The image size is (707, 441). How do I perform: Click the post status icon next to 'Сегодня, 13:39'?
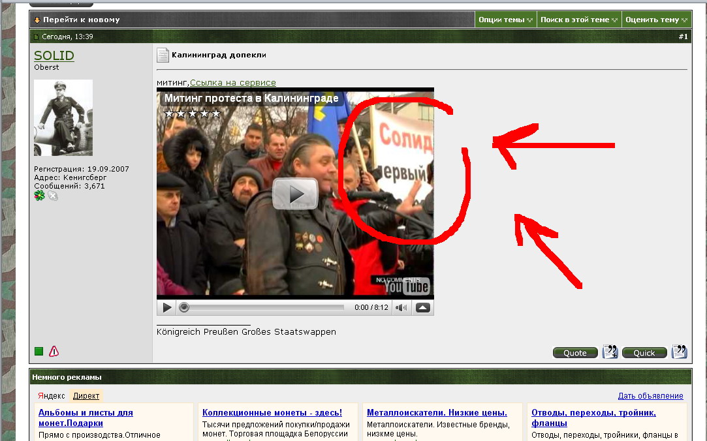pos(37,37)
